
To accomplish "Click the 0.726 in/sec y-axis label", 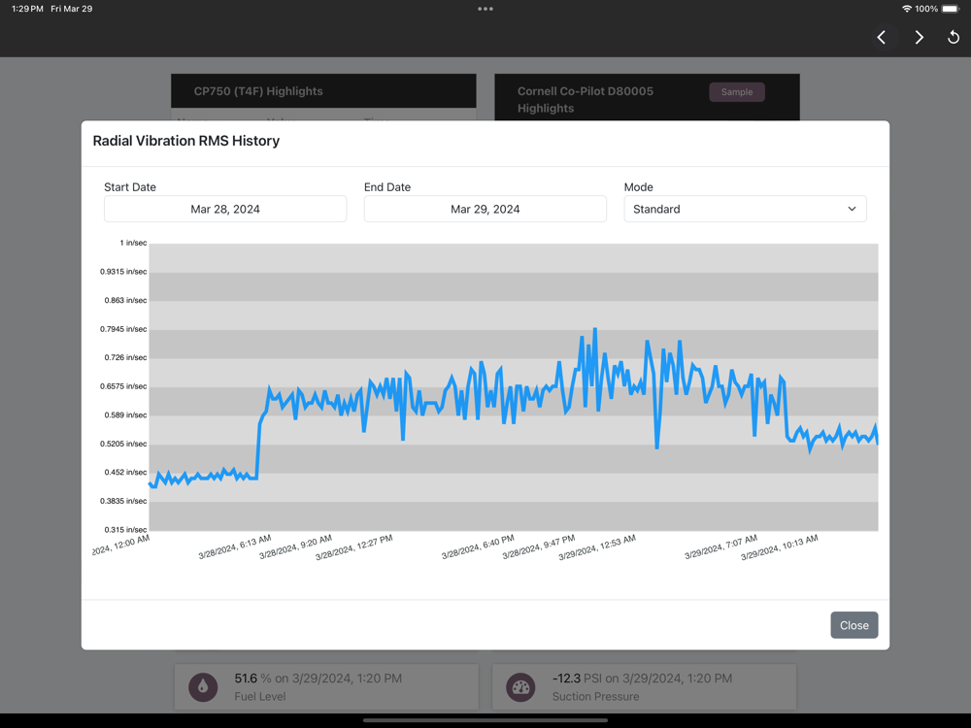I will click(x=125, y=357).
